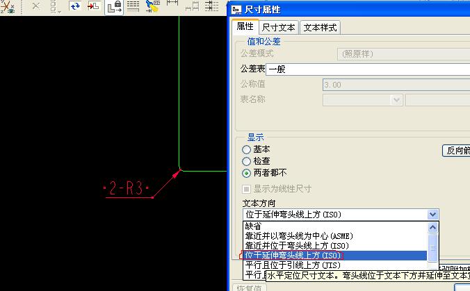
Task: Click the grayed-out align dimensions icon
Action: 192,6
